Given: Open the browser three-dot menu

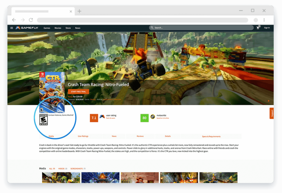Looking at the screenshot, I should click(x=264, y=20).
